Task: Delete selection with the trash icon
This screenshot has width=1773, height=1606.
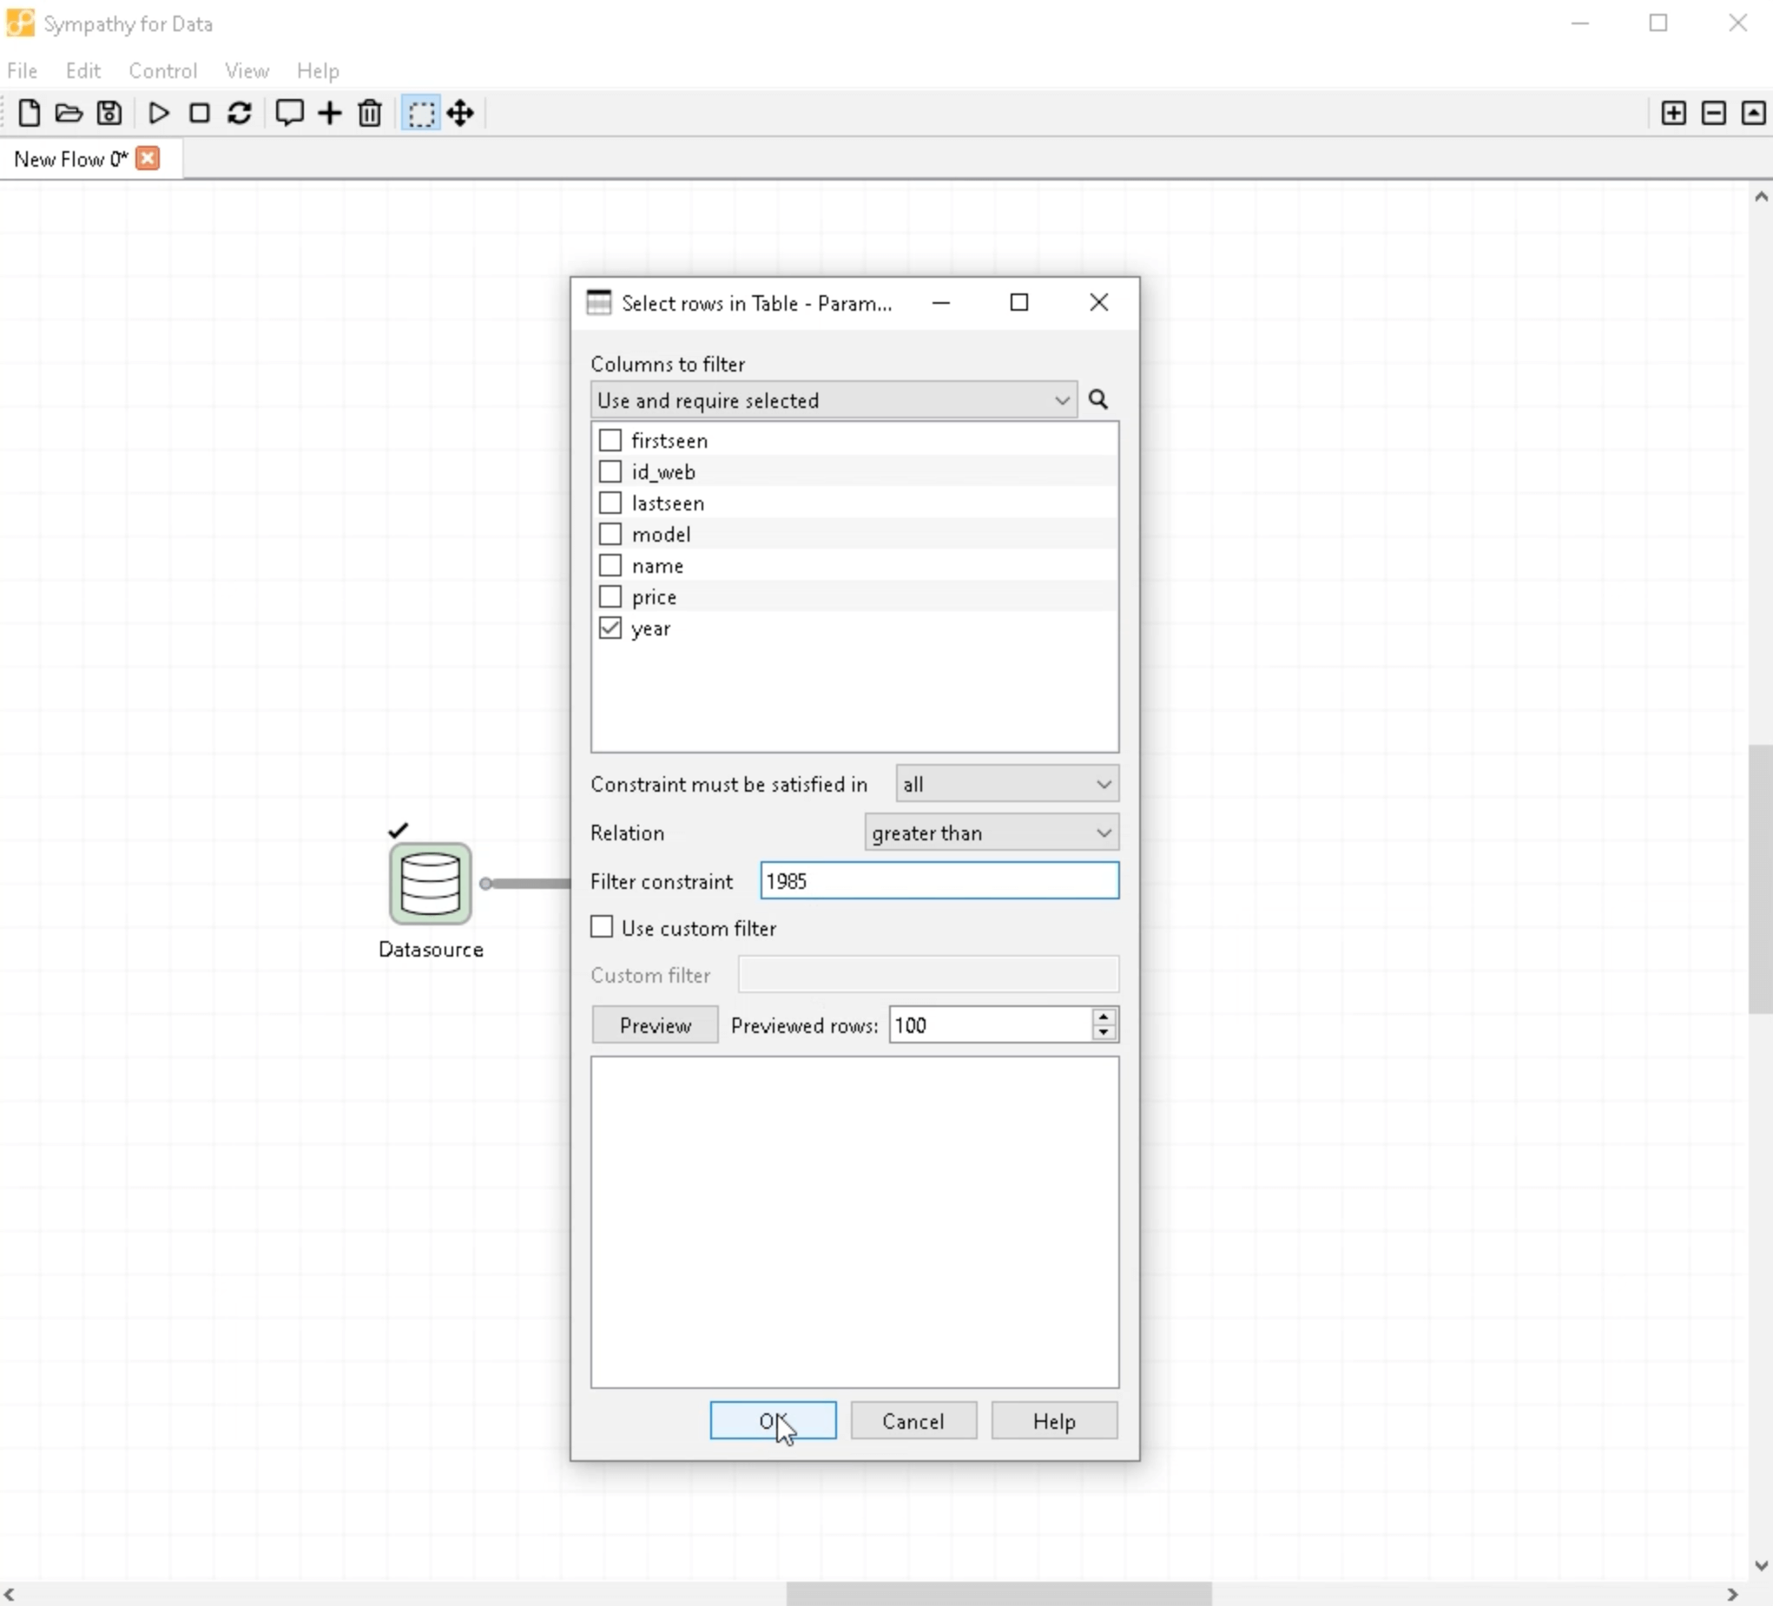Action: (x=370, y=113)
